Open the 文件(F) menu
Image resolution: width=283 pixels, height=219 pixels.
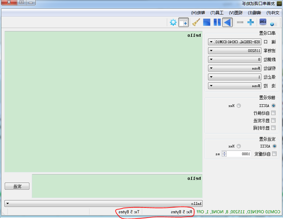273,12
